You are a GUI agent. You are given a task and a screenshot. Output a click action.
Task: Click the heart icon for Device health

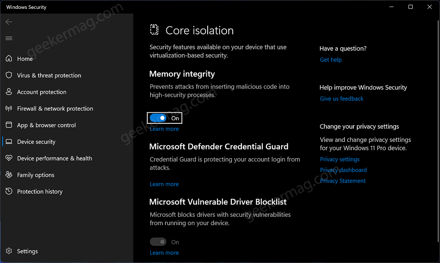9,158
